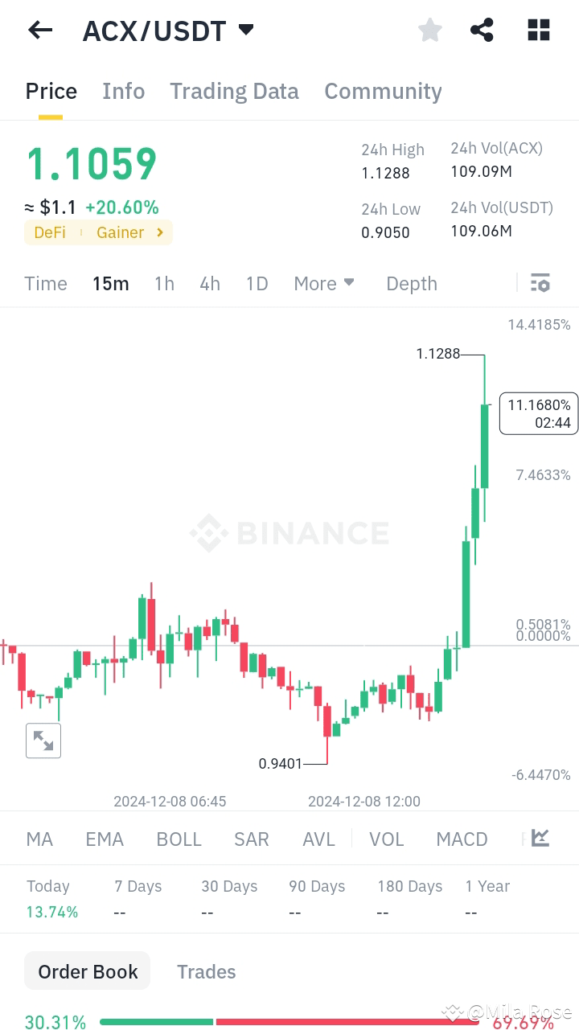
Task: Select the 7 Days performance column
Action: 138,886
